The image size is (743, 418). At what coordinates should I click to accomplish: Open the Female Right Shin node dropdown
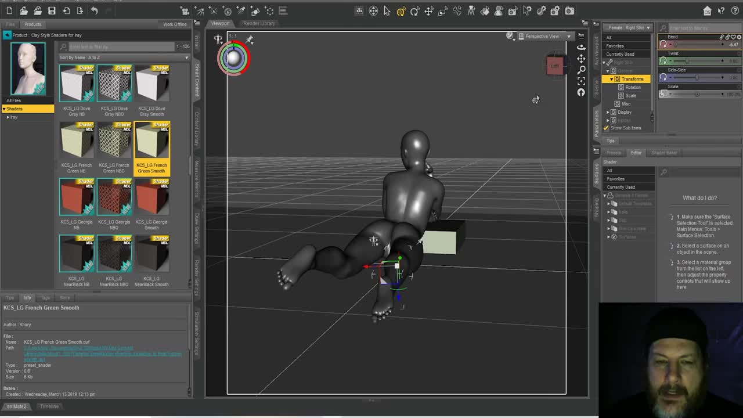(x=627, y=28)
